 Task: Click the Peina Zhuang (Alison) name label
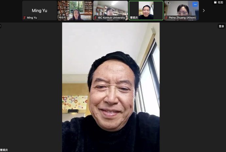click(x=182, y=18)
